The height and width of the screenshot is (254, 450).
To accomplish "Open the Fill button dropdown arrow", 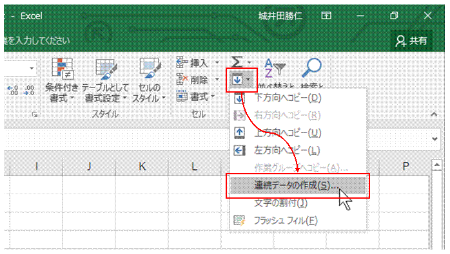I will coord(248,80).
